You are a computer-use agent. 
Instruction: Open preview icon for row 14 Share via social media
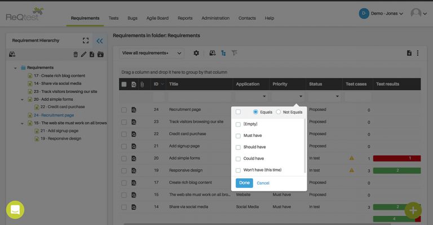[134, 207]
